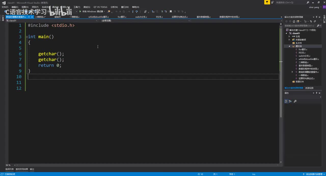The height and width of the screenshot is (176, 326).
Task: Start debugging with green play arrow
Action: pos(80,11)
